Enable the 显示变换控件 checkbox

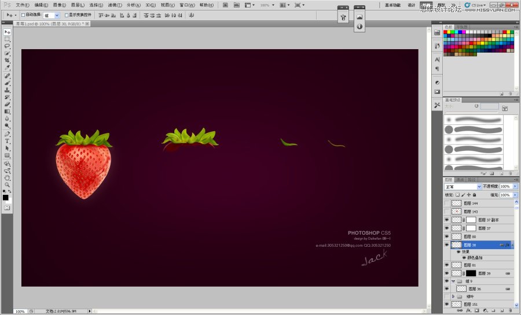[67, 14]
